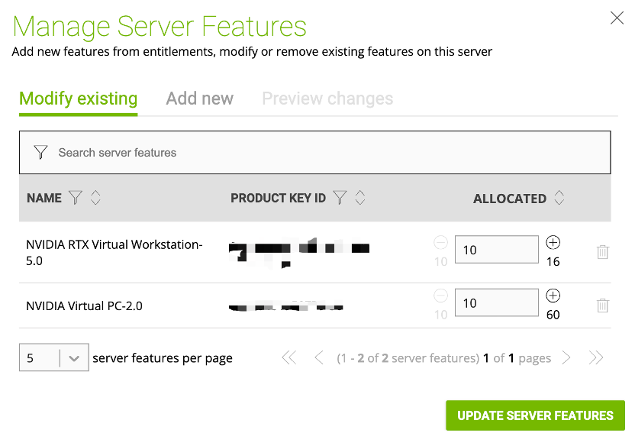Sort by PRODUCT KEY ID column
635x443 pixels.
coord(360,198)
